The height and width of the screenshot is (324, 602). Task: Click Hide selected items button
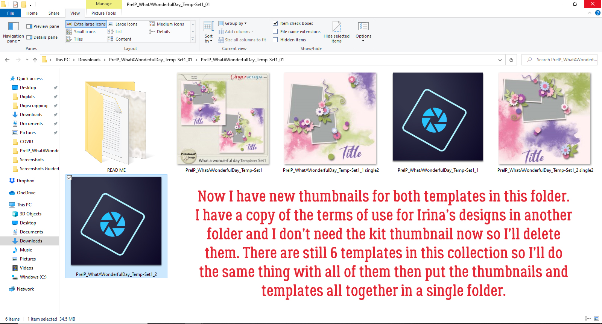336,32
